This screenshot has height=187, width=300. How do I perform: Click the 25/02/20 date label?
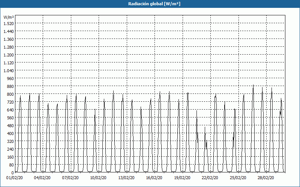tap(238, 178)
